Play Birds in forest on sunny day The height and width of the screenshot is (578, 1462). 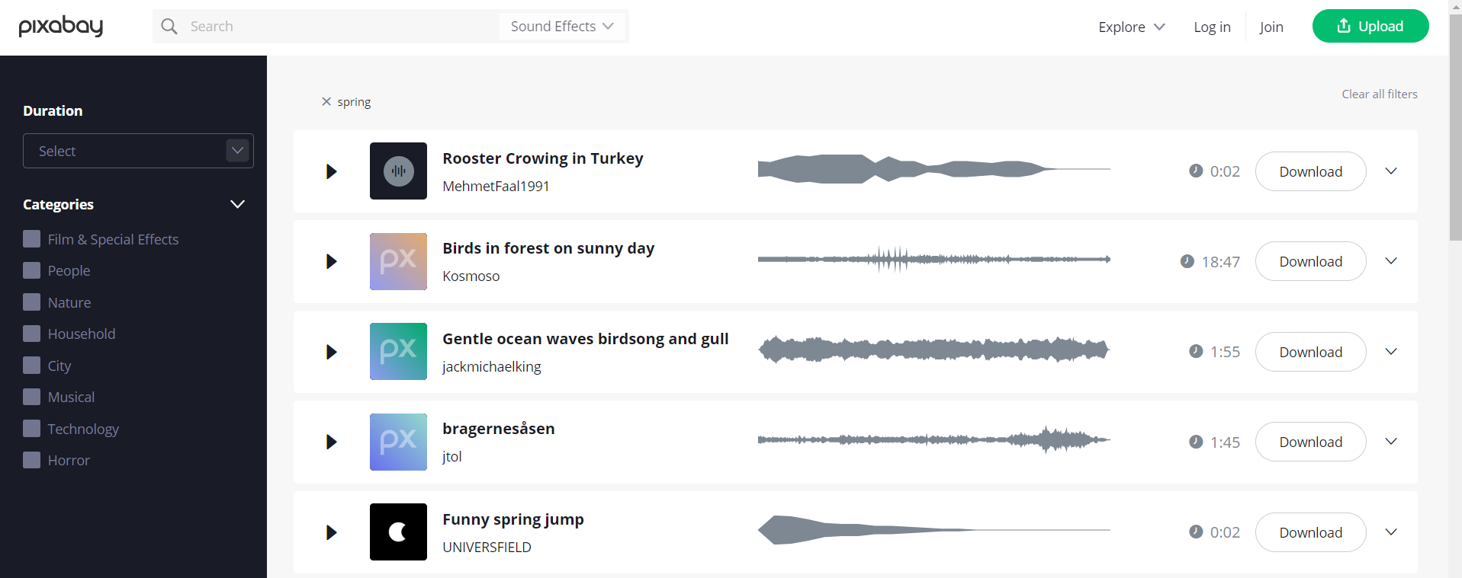click(331, 262)
